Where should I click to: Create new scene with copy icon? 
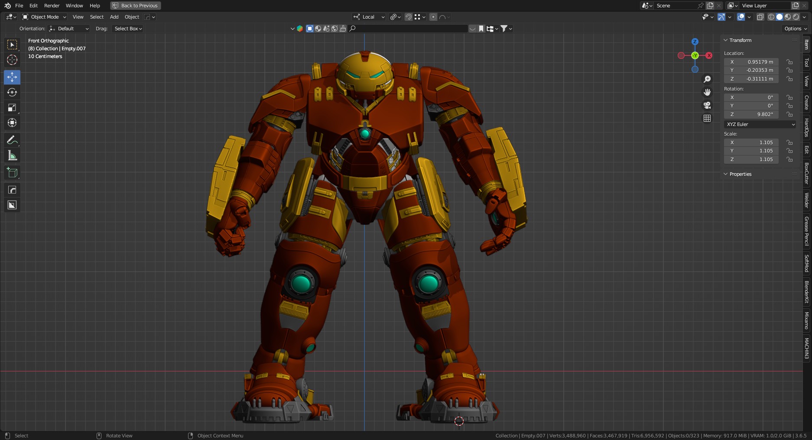click(710, 6)
